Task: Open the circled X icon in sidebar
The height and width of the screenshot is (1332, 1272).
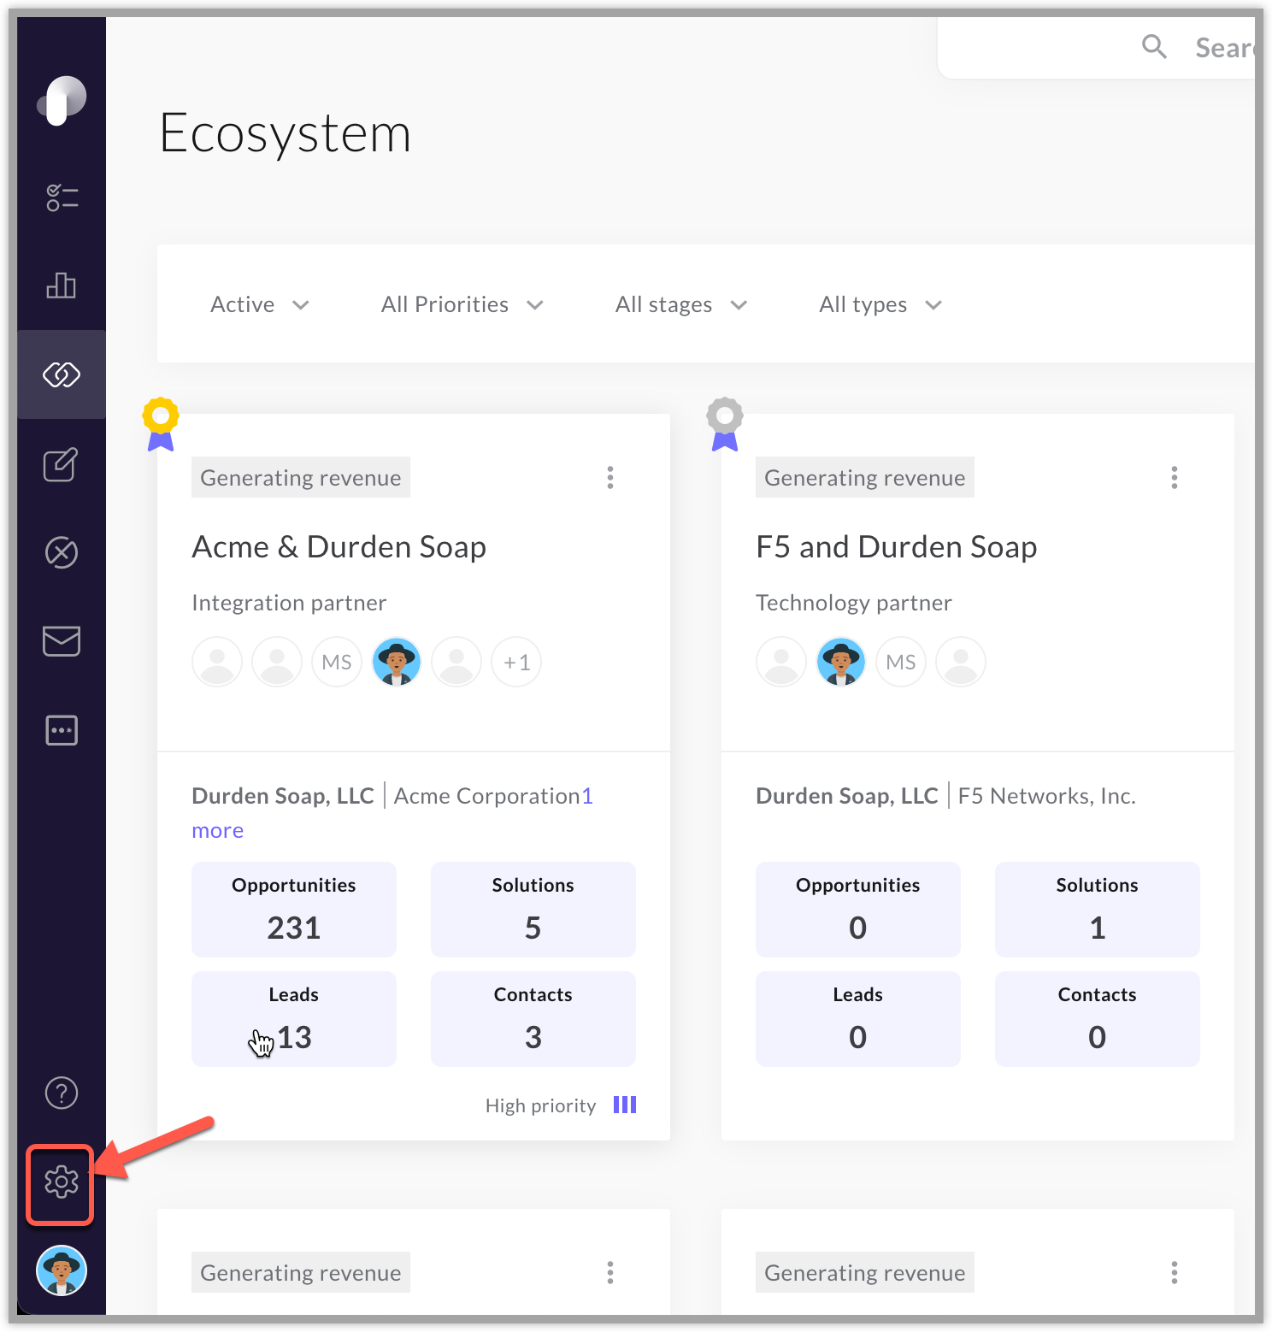Action: [62, 552]
